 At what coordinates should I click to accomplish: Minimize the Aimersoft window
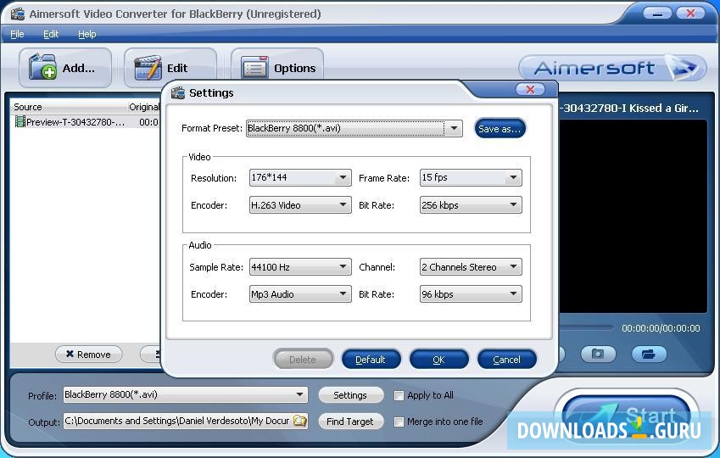click(x=657, y=14)
